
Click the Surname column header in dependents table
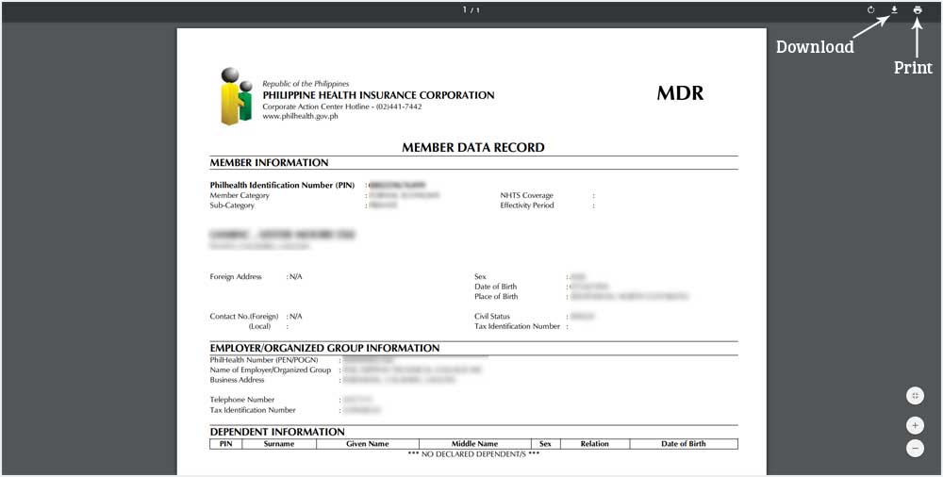click(279, 444)
